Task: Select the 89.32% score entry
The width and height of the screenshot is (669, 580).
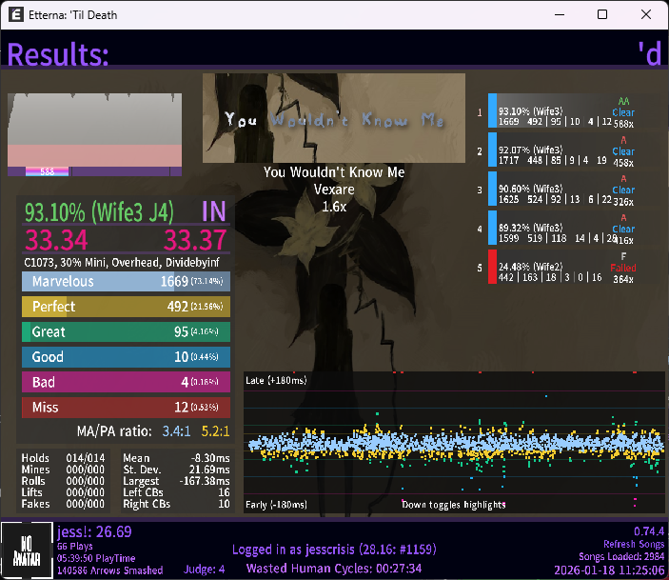Action: (x=552, y=228)
